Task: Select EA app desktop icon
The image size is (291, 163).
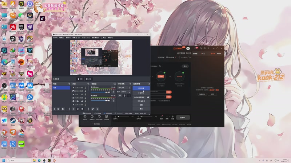Action: (x=21, y=63)
